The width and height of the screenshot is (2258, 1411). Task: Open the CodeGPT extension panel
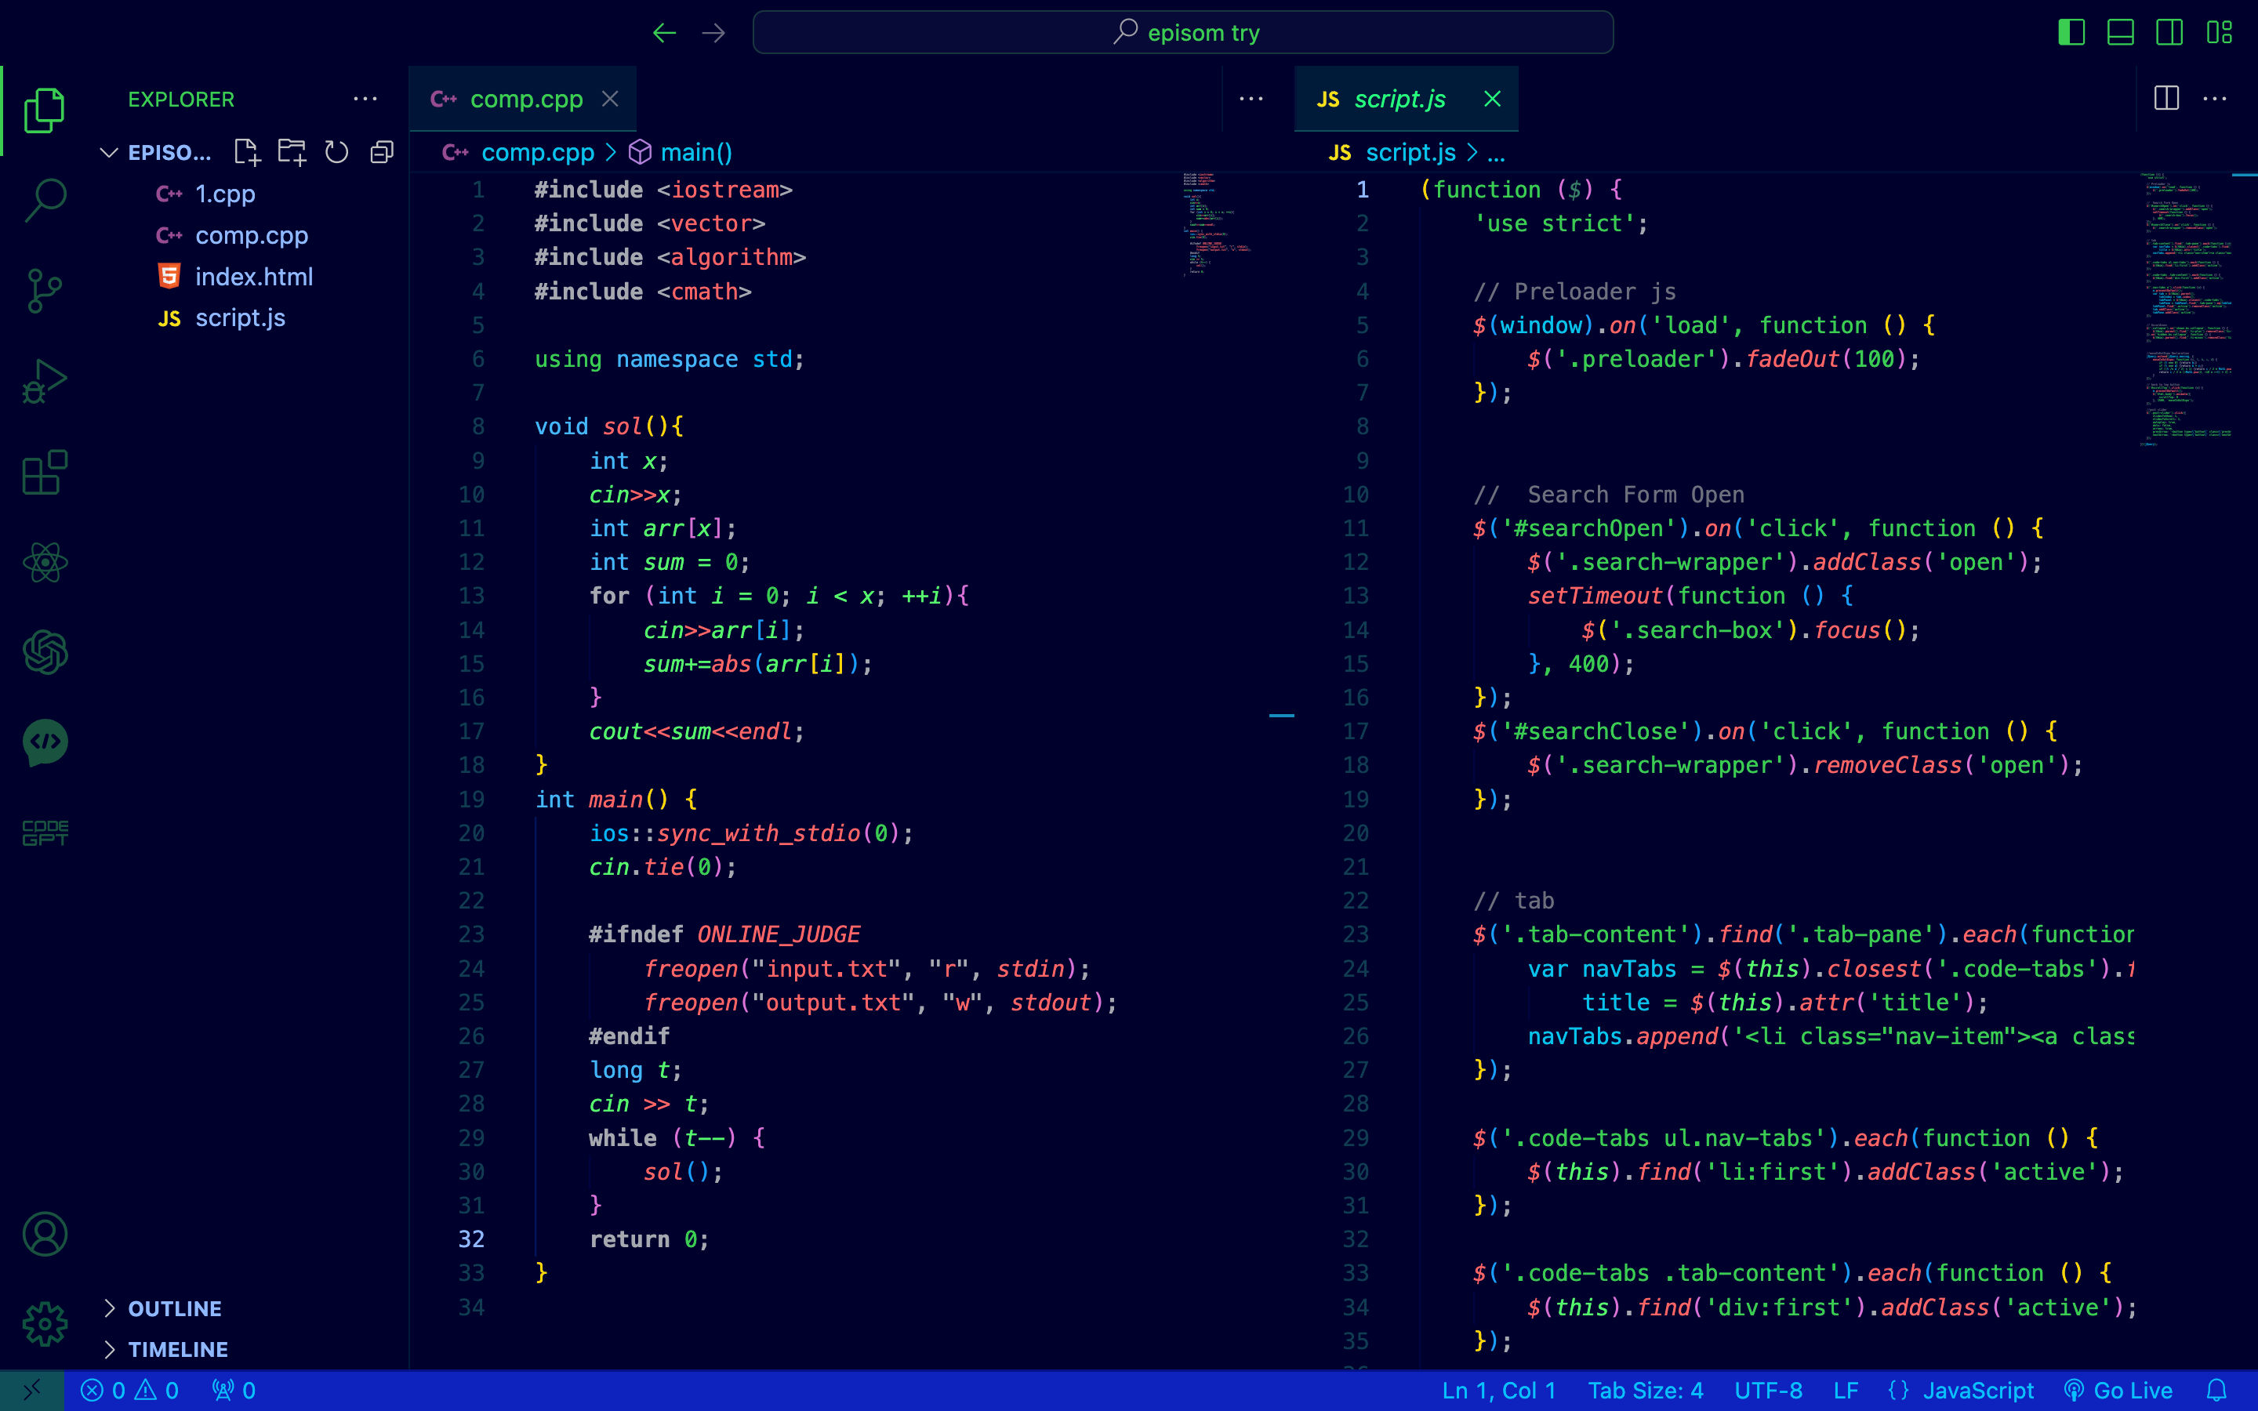click(x=44, y=832)
